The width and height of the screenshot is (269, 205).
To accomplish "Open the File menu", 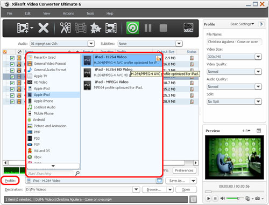I will point(10,13).
